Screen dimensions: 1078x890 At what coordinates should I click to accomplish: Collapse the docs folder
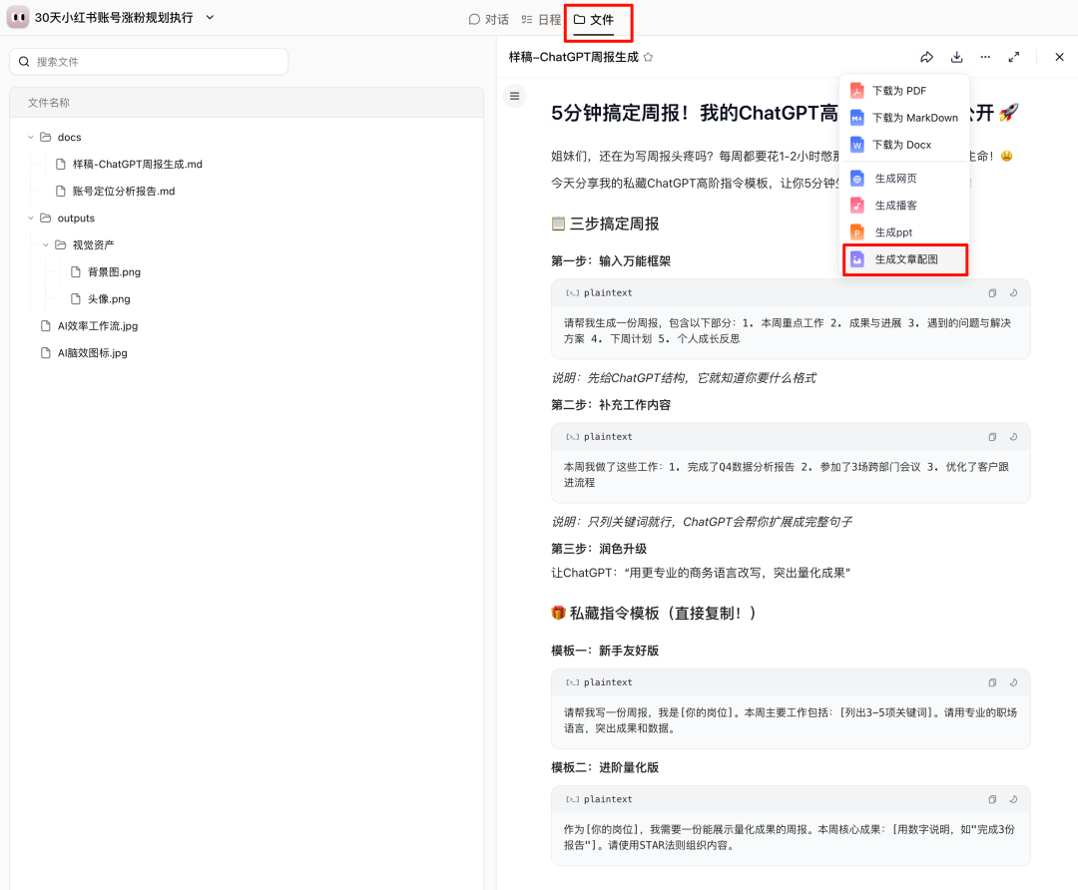31,137
